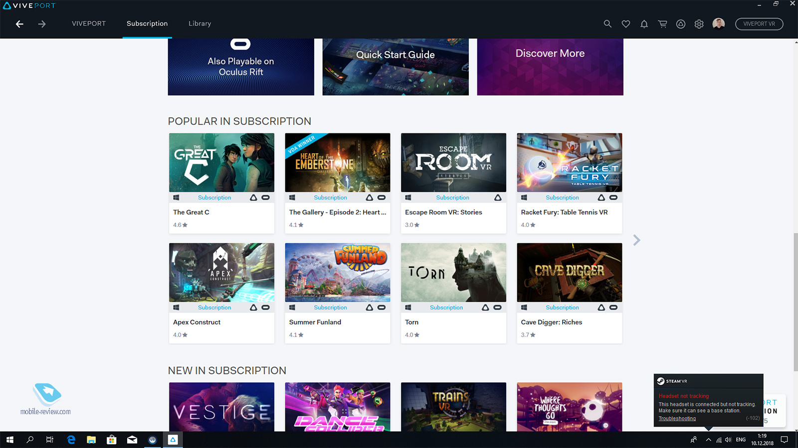Show hidden system tray icons
Viewport: 798px width, 448px height.
(708, 440)
